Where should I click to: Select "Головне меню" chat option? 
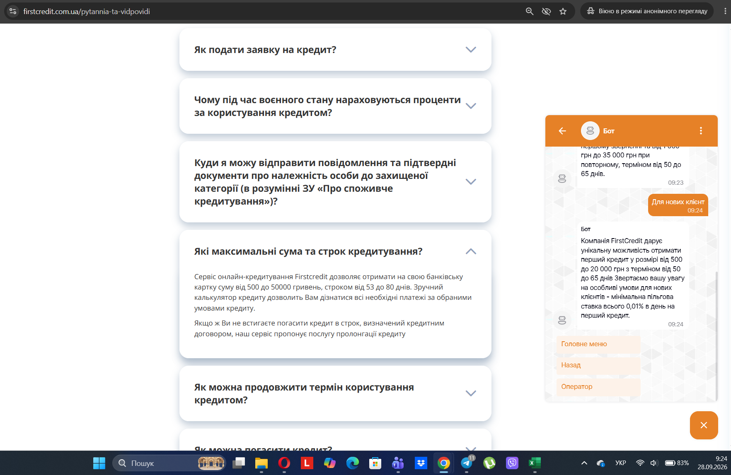[598, 344]
